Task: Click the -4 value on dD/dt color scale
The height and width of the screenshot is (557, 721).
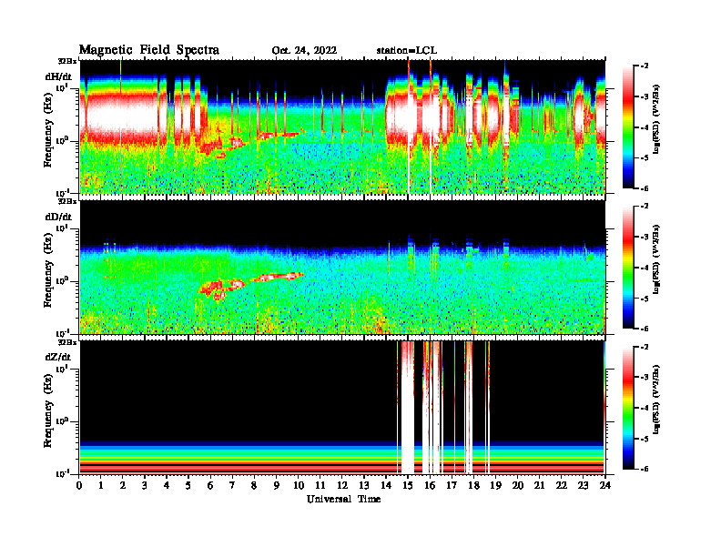Action: point(645,268)
